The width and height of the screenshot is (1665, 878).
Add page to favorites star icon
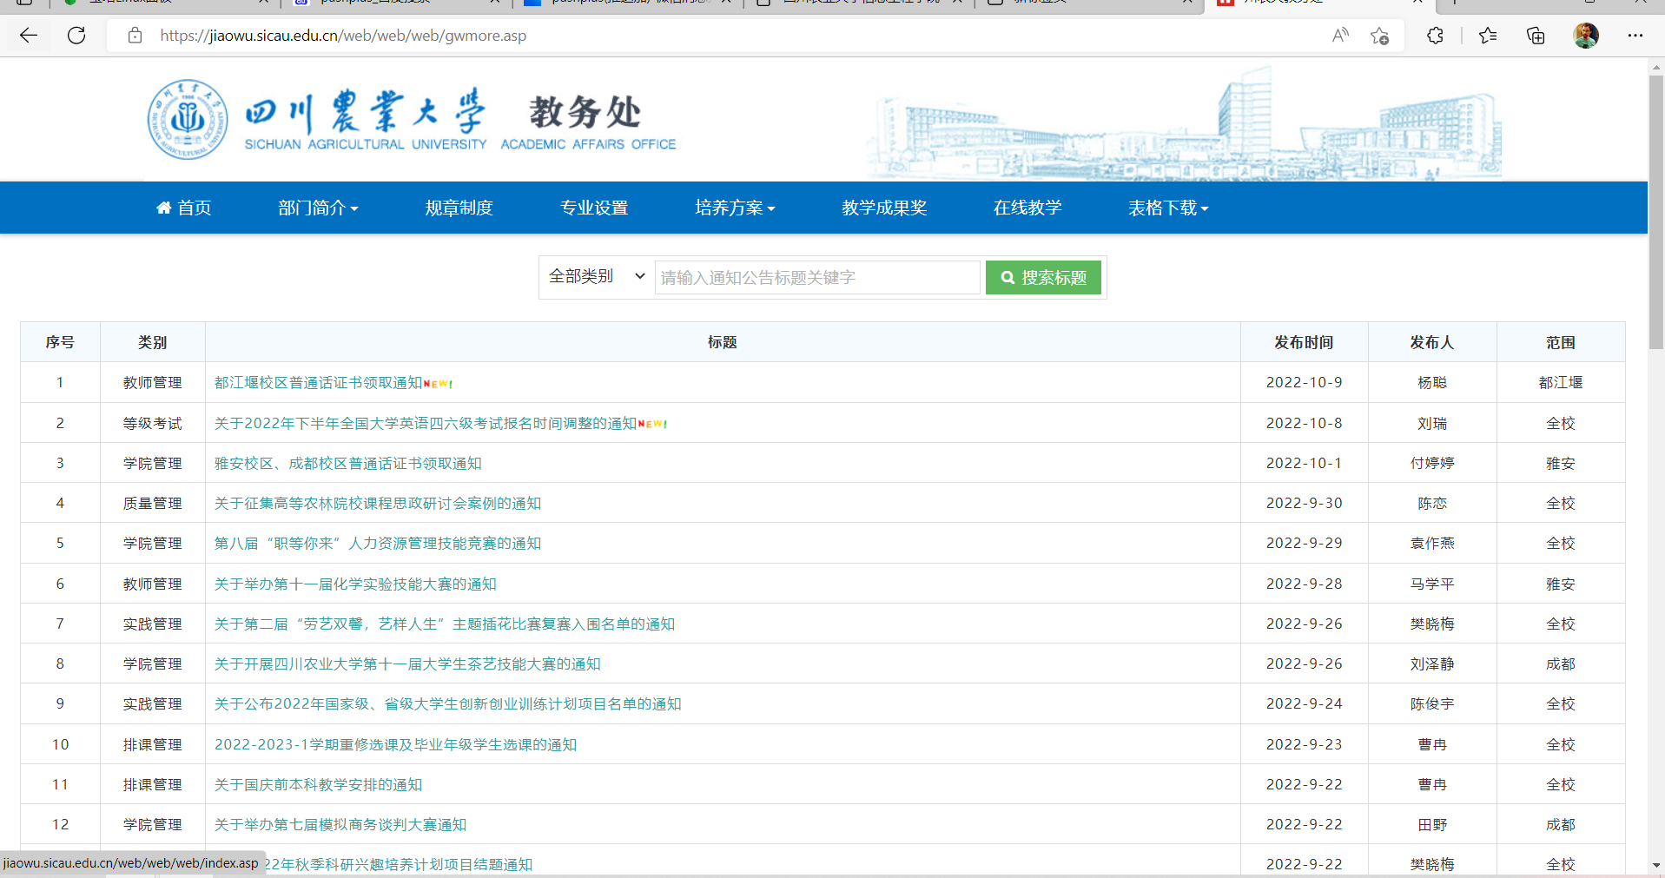(1379, 36)
